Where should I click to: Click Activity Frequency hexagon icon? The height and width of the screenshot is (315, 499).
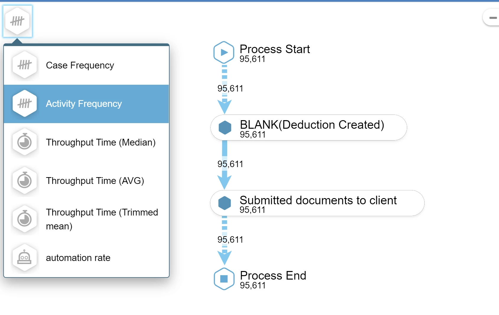point(25,104)
